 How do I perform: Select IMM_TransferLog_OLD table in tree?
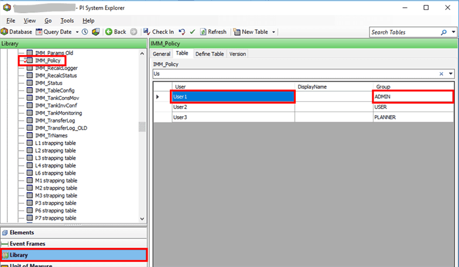coord(61,128)
